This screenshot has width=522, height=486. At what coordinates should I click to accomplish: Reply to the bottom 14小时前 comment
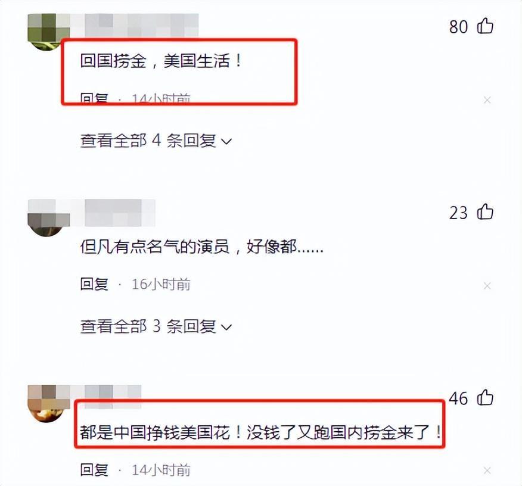(x=94, y=470)
